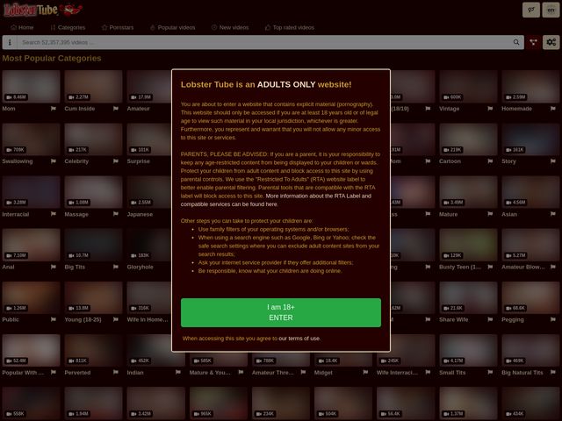The width and height of the screenshot is (562, 421).
Task: Click the flag icon next to Asian
Action: pos(552,214)
